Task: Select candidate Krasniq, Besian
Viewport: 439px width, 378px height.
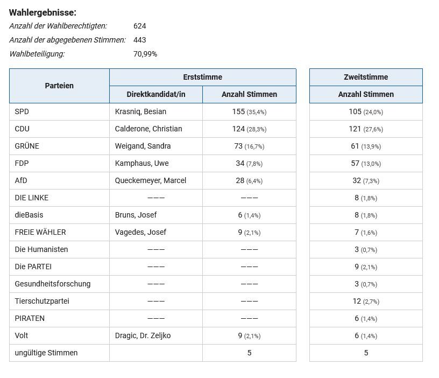Action: coord(140,111)
